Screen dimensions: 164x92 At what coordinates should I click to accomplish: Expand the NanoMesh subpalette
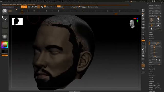click(151, 39)
